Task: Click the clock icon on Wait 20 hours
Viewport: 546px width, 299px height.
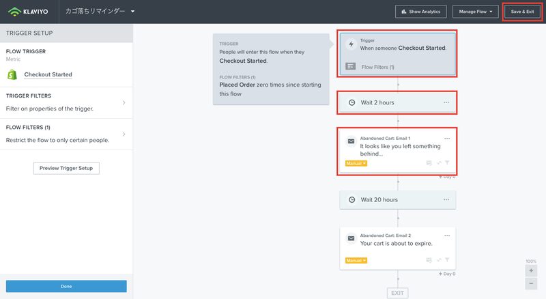Action: (351, 200)
